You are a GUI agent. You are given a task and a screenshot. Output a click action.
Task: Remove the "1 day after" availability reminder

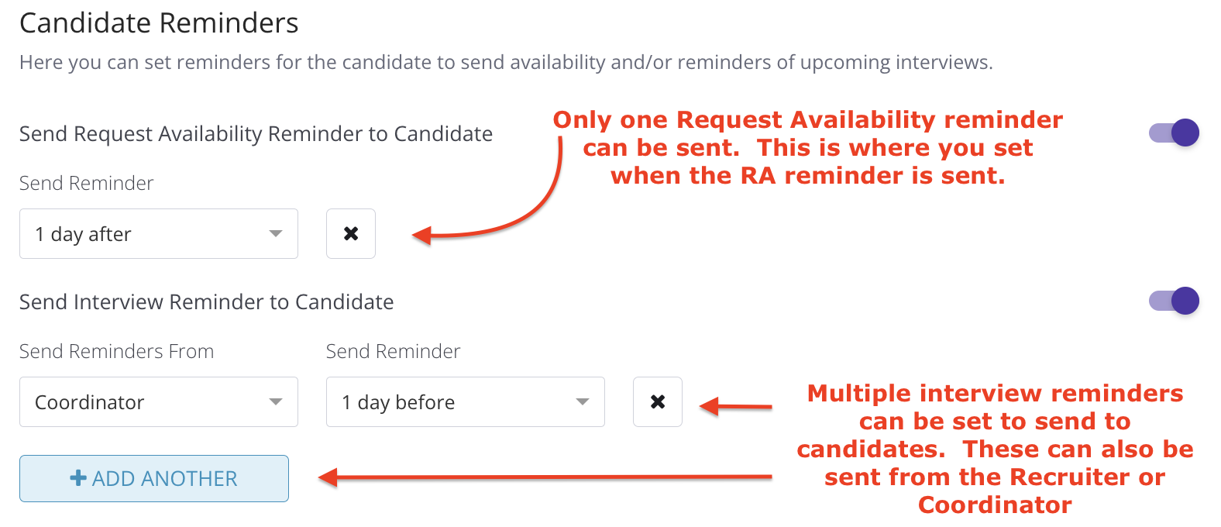tap(351, 233)
